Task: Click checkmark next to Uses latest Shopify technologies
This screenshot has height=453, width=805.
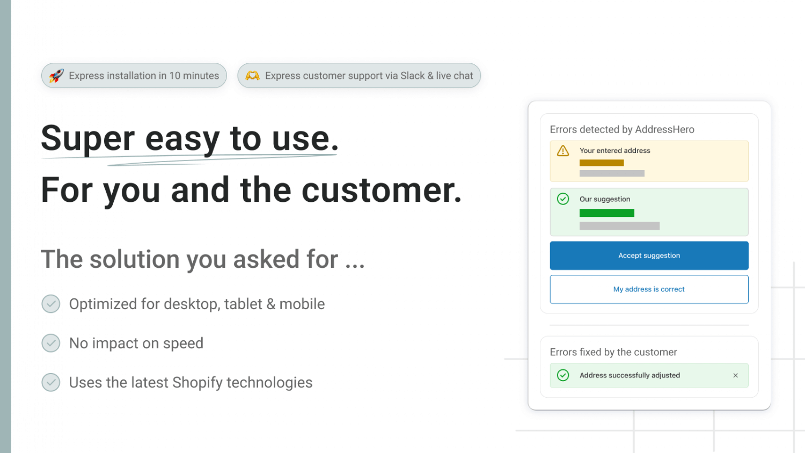Action: point(51,382)
